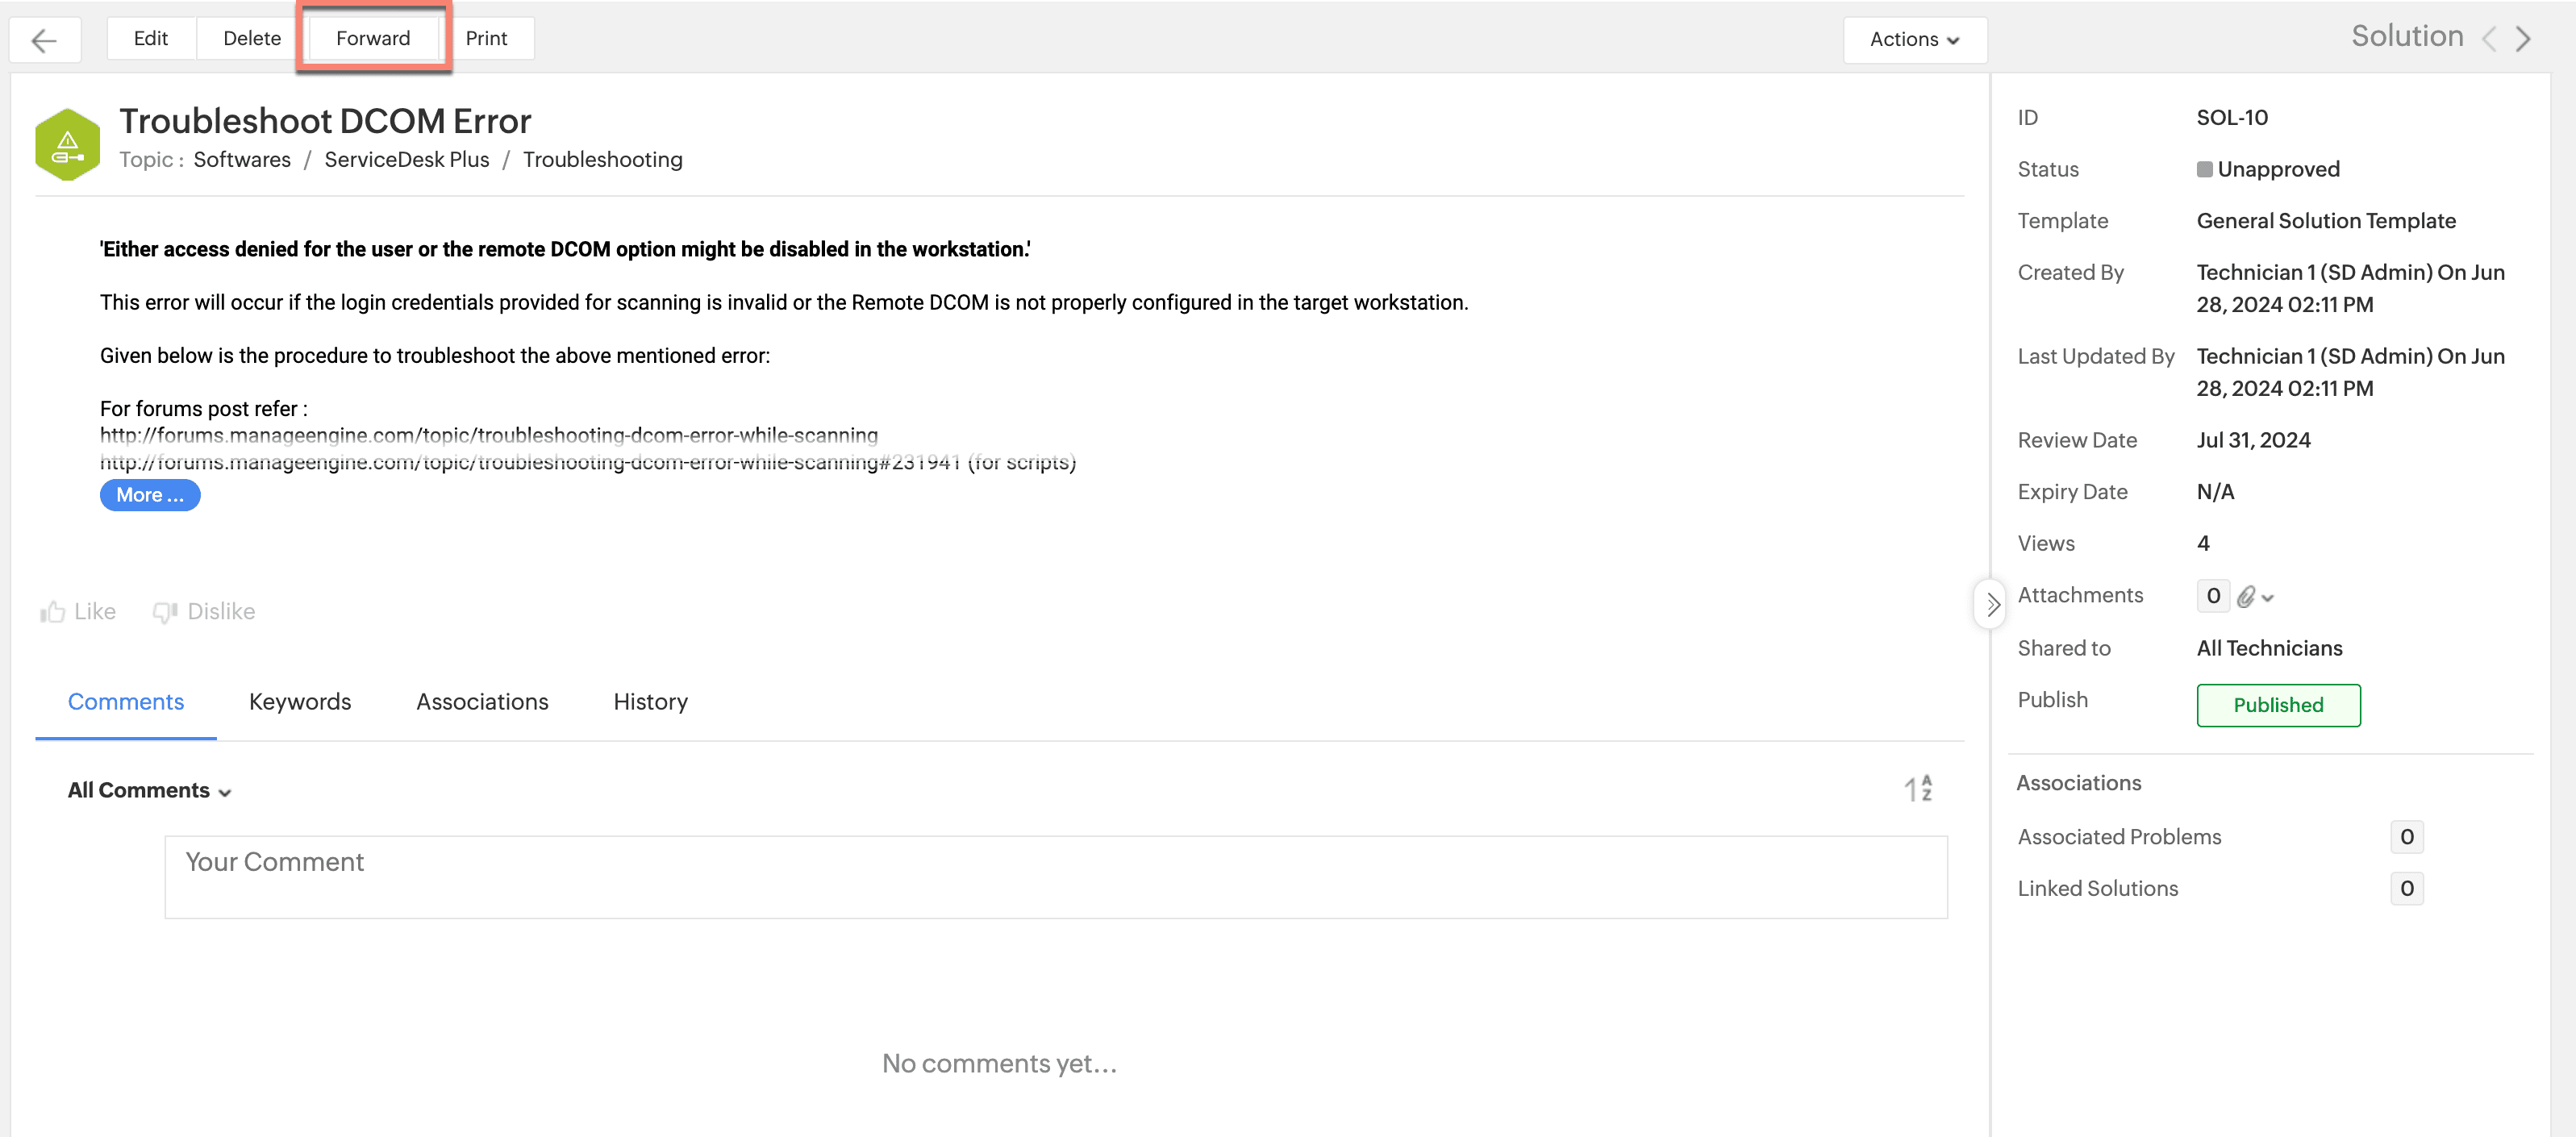Open the Actions dropdown
The height and width of the screenshot is (1137, 2576).
pos(1914,40)
